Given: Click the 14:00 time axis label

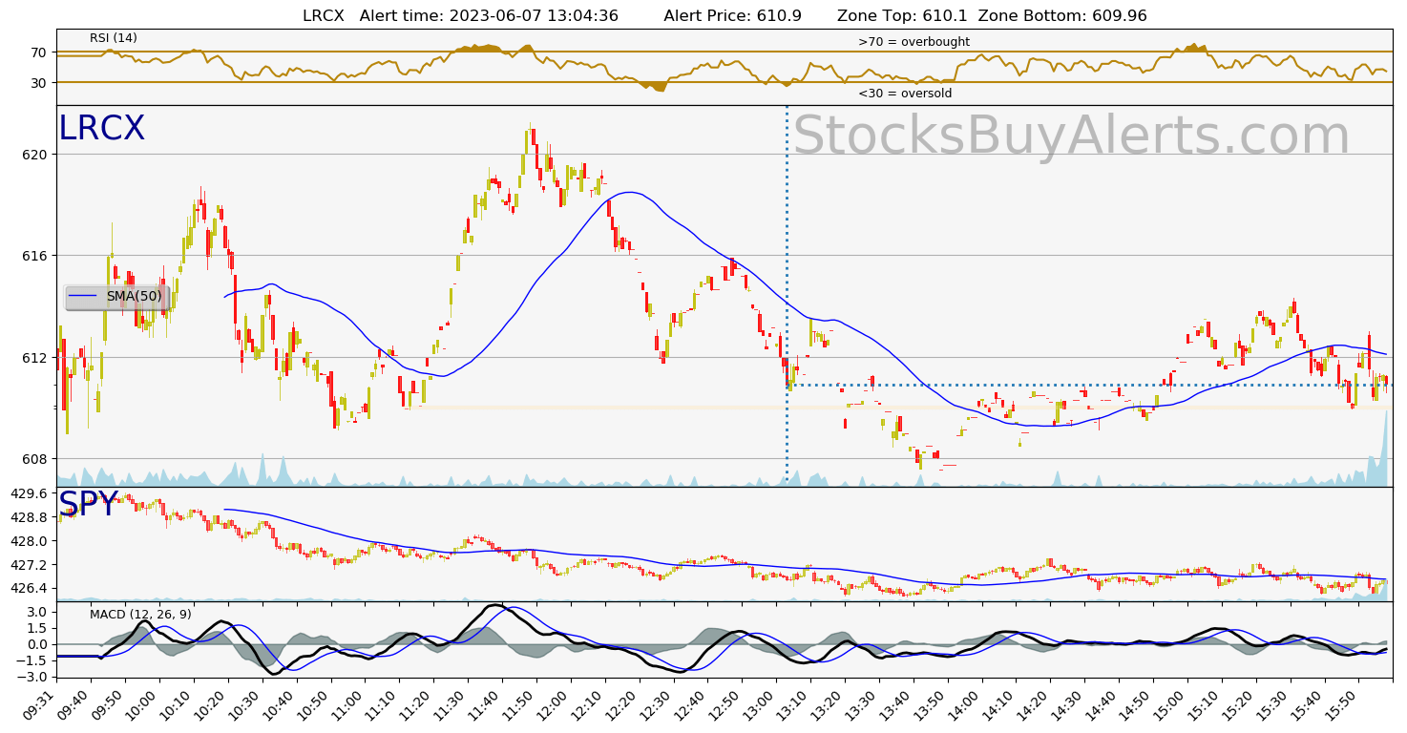Looking at the screenshot, I should (965, 705).
